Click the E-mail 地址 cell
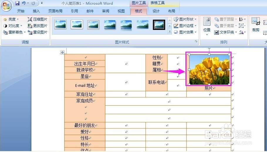 click(x=85, y=85)
